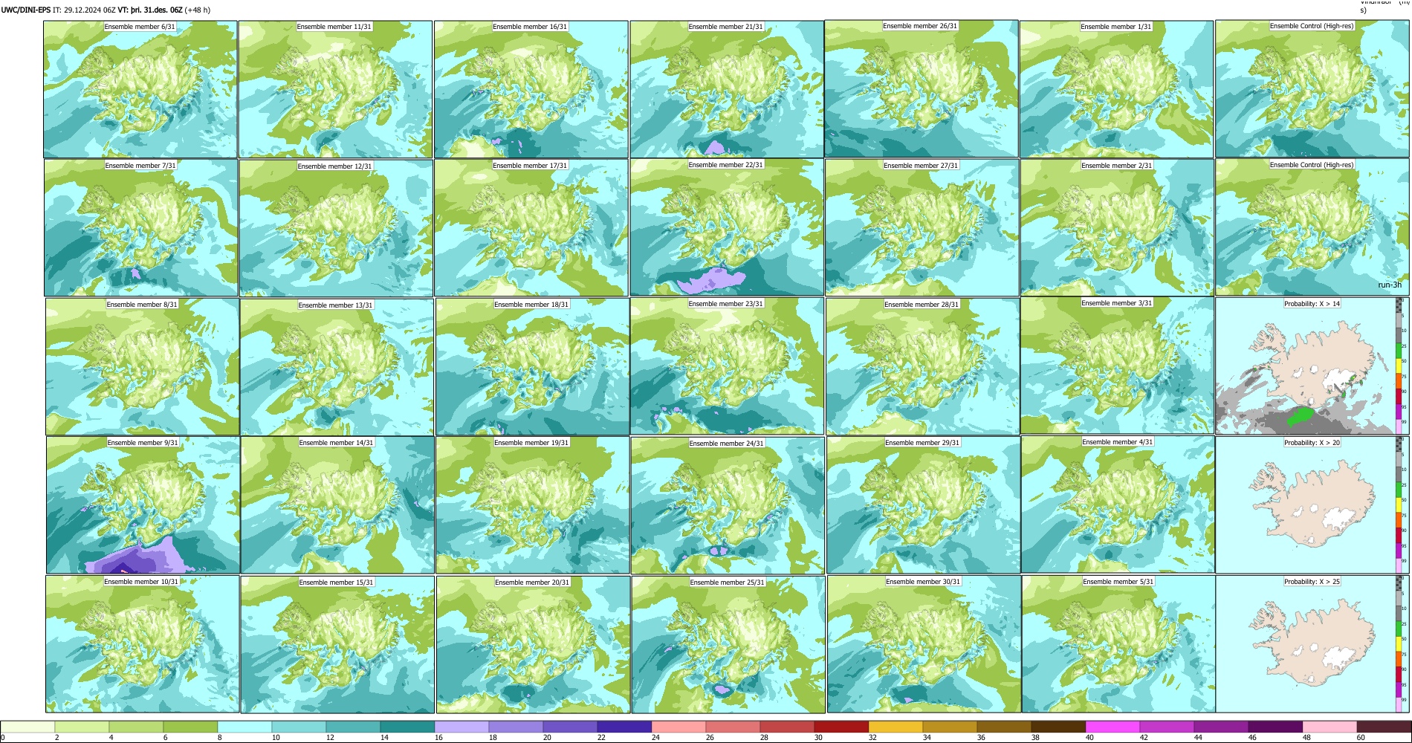
Task: Click the Ensemble member 12/31 map panel
Action: [x=336, y=228]
